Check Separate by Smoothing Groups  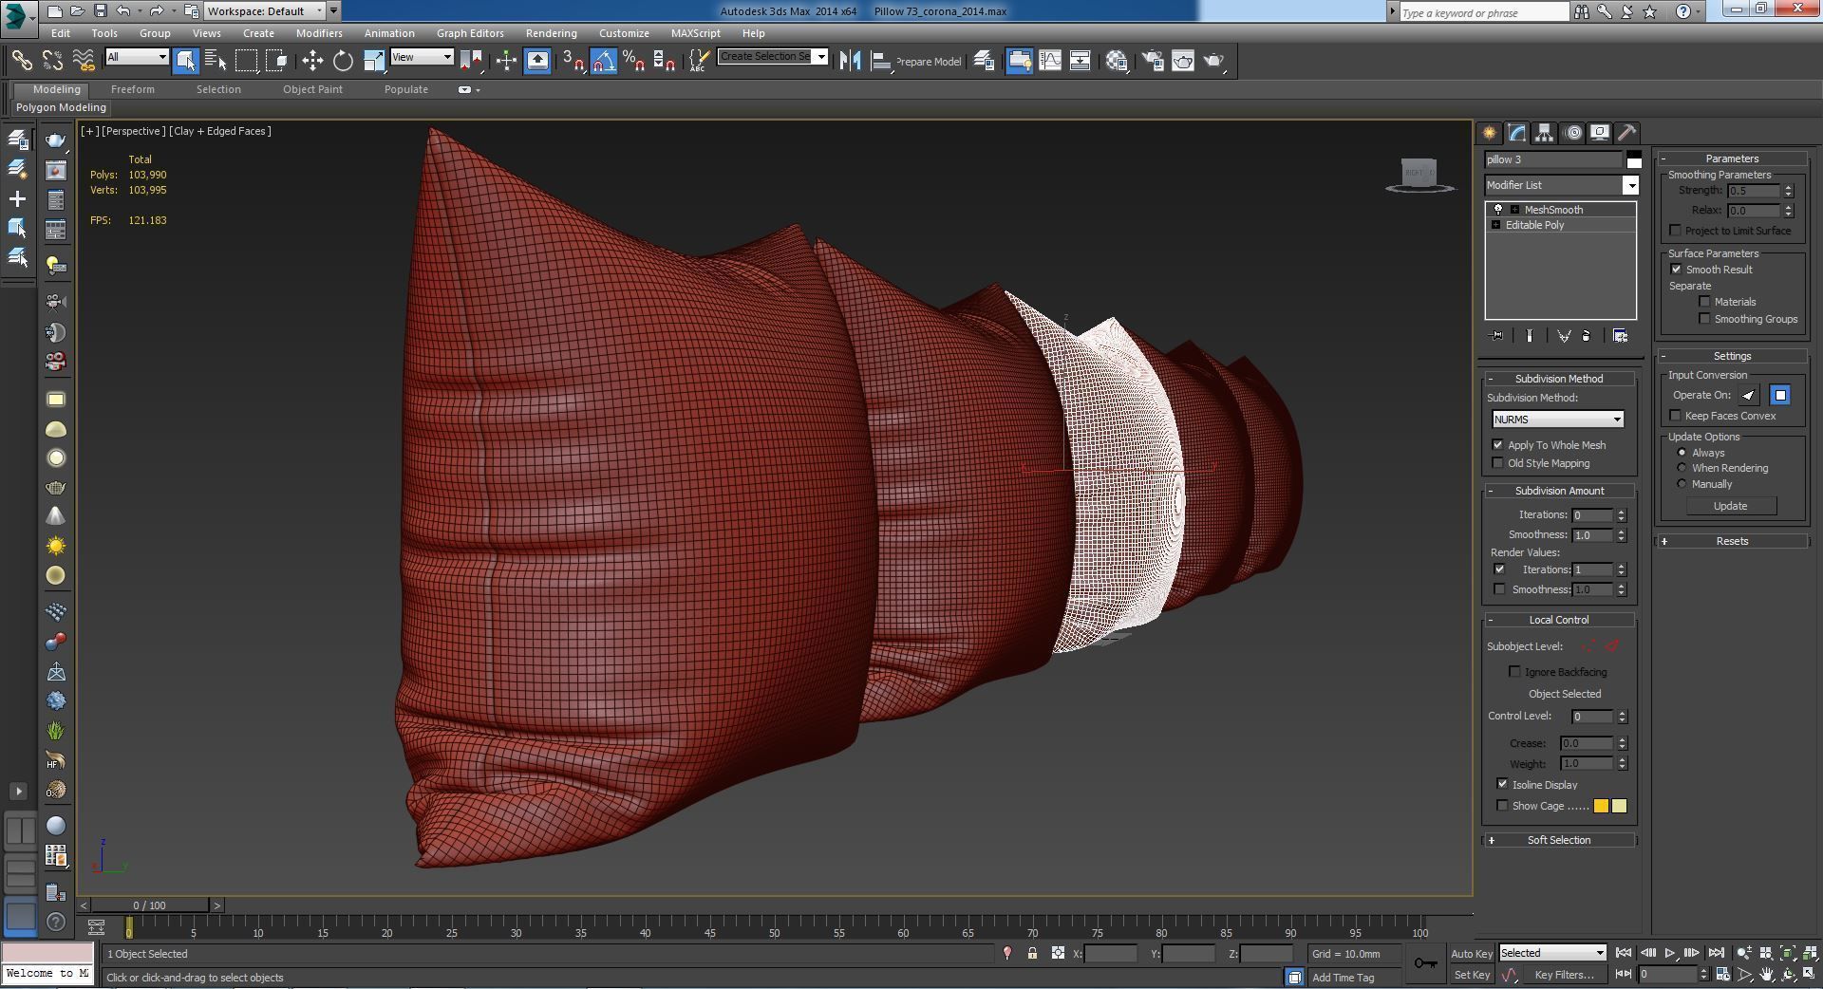coord(1704,319)
